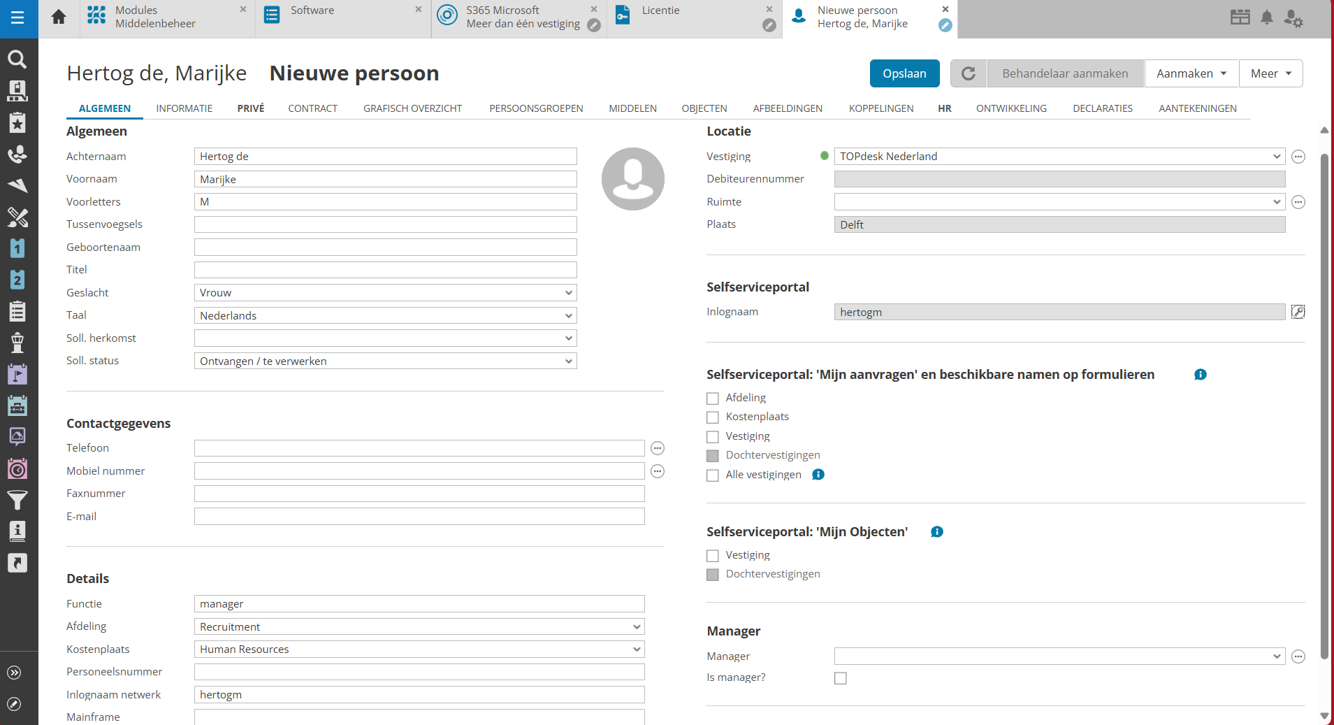Click the Meer button
1334x725 pixels.
pos(1270,73)
